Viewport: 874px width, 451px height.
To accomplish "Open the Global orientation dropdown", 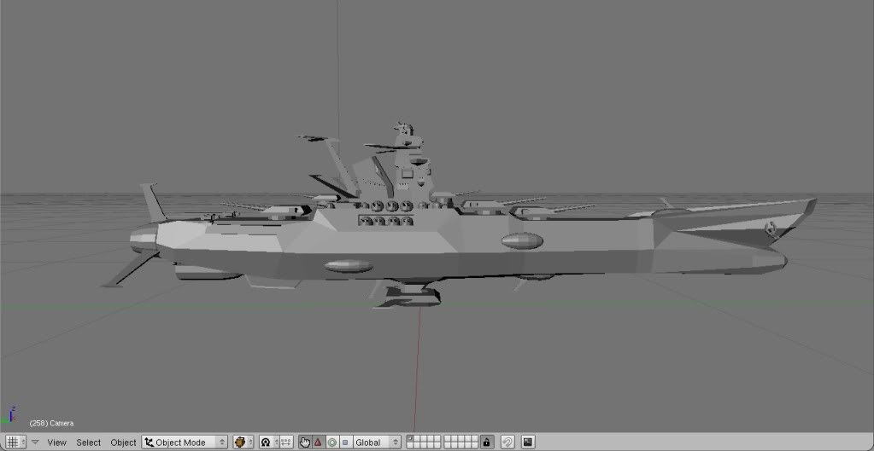I will coord(377,442).
